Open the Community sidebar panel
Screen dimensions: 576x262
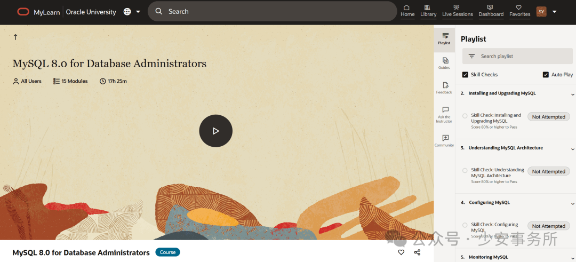[x=444, y=141]
